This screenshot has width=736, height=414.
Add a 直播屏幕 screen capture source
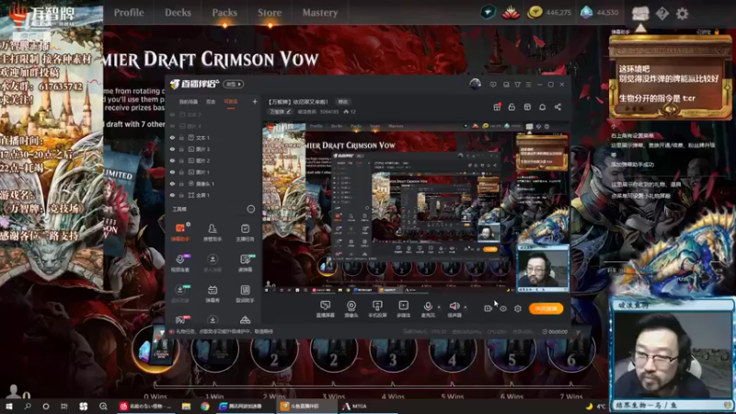[326, 309]
